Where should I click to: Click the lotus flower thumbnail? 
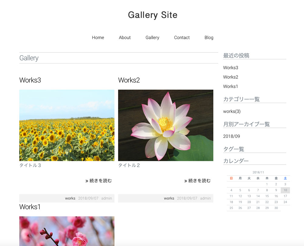pyautogui.click(x=166, y=125)
